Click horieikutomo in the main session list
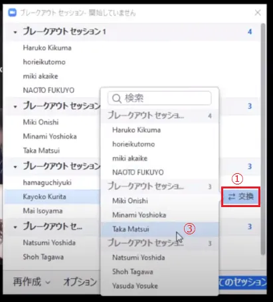This screenshot has width=273, height=302. click(x=45, y=62)
